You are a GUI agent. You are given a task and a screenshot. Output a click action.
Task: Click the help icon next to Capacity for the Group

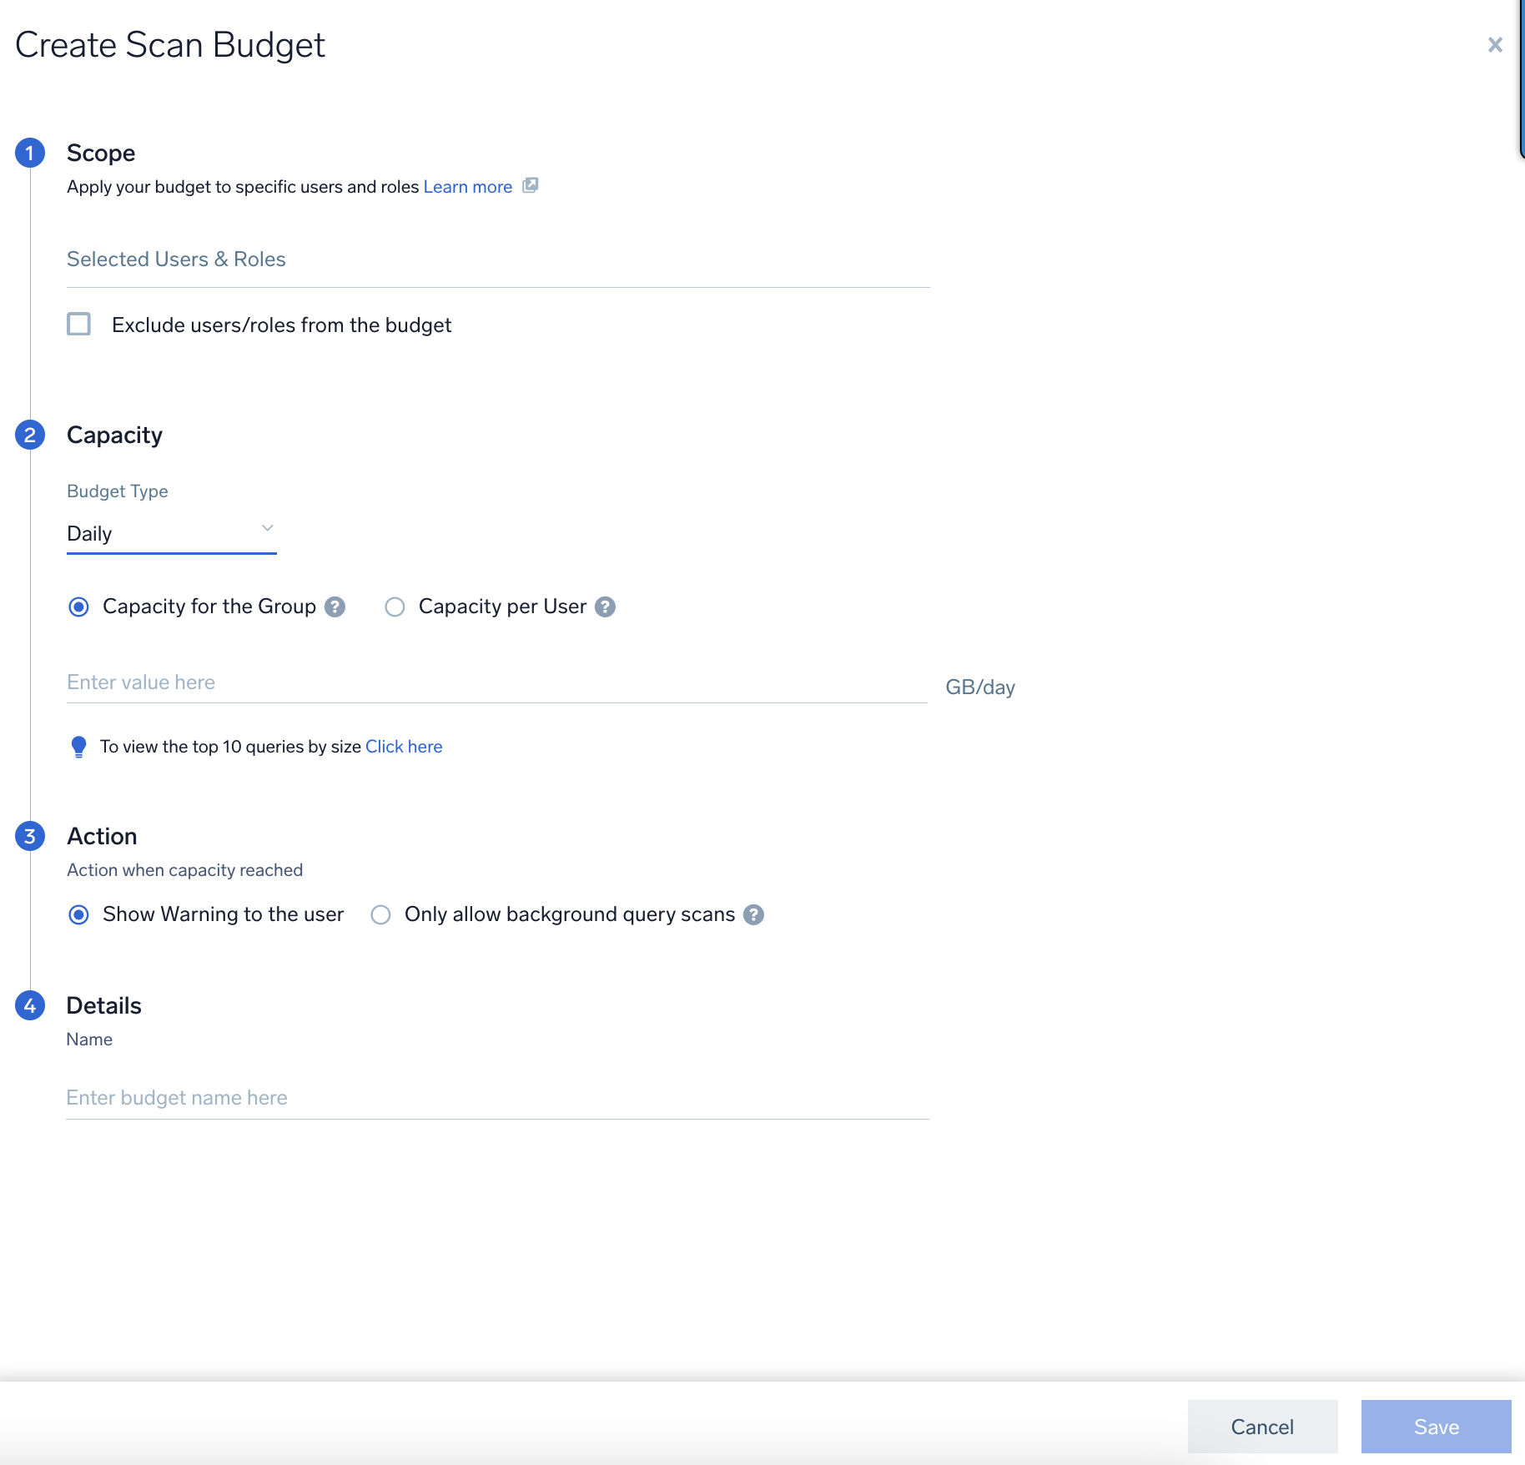point(335,607)
